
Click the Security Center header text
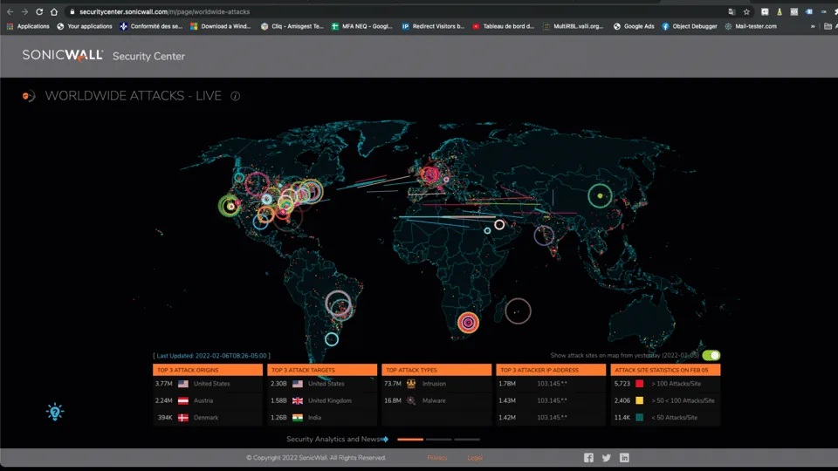[148, 56]
